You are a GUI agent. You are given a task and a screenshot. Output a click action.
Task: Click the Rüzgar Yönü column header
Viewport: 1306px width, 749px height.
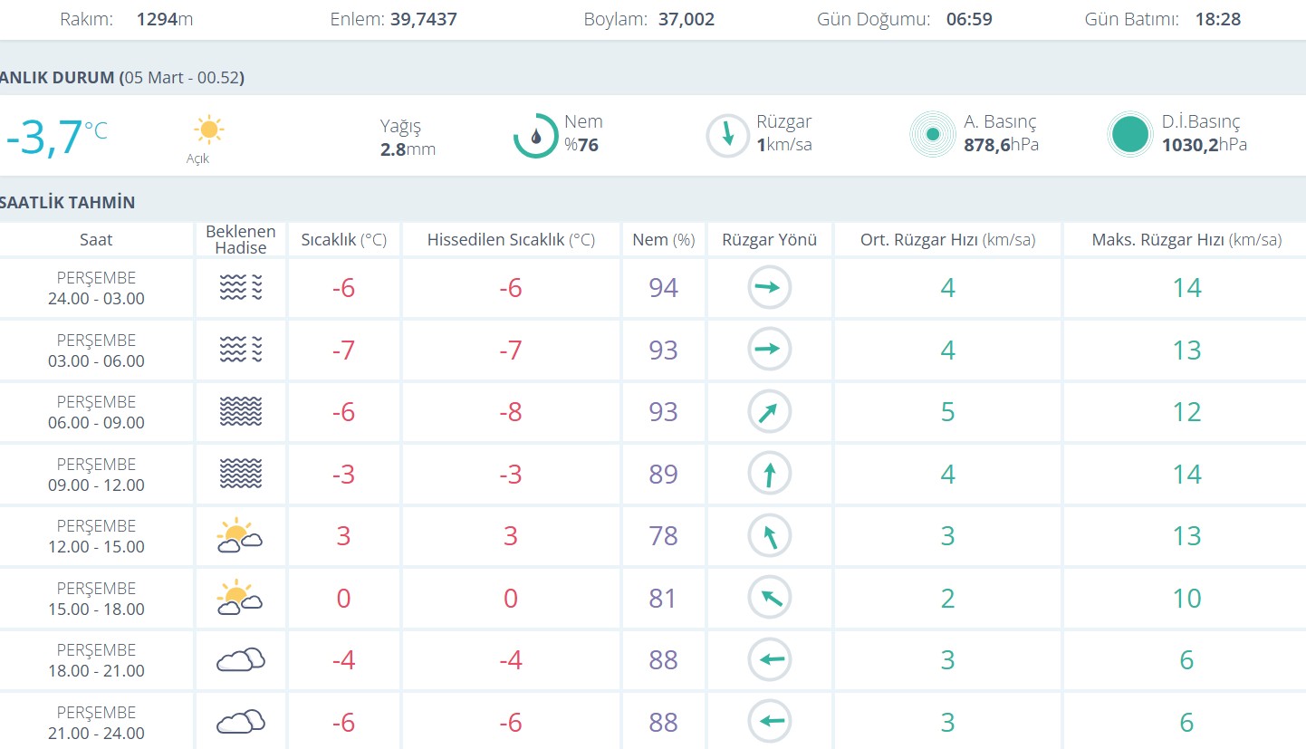click(x=769, y=240)
